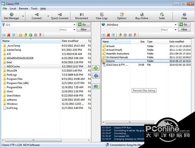Screen dimensions: 195x148
Task: Open the Local menu
Action: click(13, 9)
